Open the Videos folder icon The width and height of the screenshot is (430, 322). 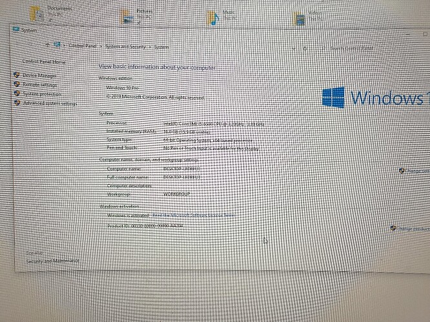tap(298, 19)
